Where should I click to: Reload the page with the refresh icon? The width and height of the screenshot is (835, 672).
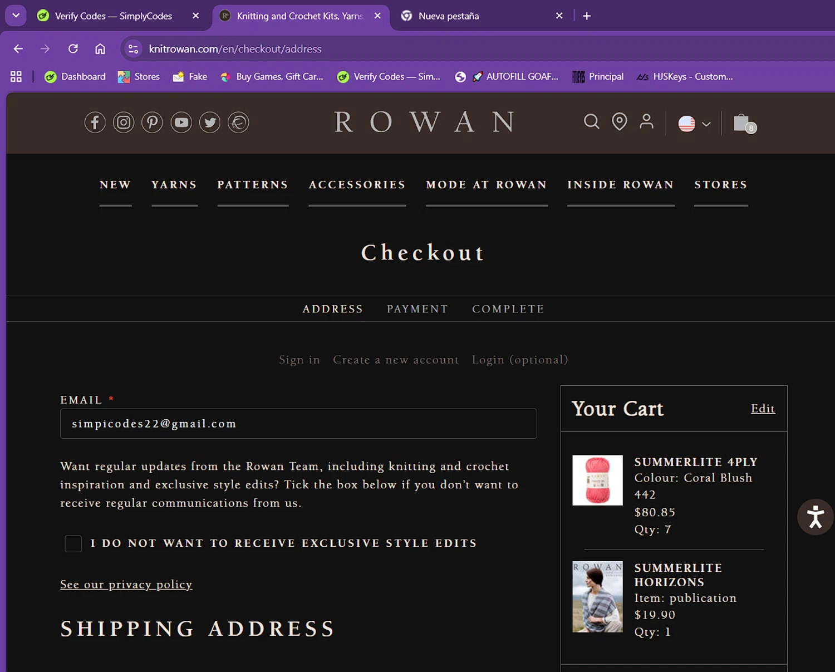point(73,49)
